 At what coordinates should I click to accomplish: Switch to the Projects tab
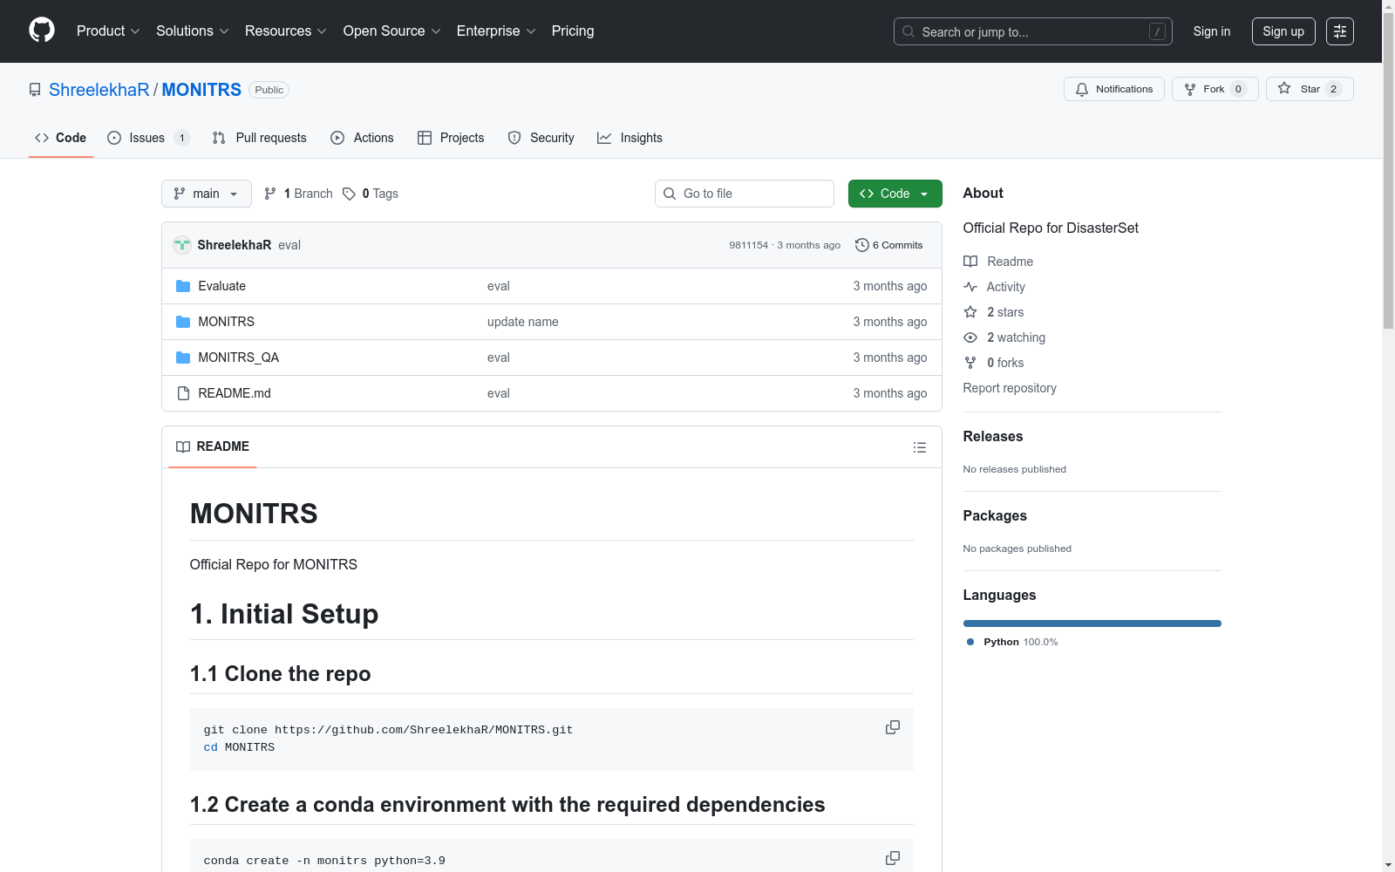[451, 138]
